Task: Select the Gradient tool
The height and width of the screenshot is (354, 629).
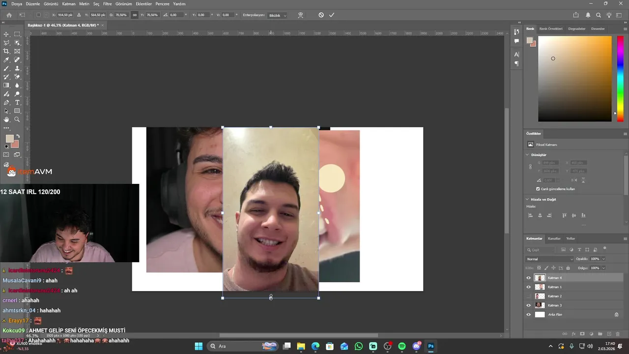Action: point(6,86)
